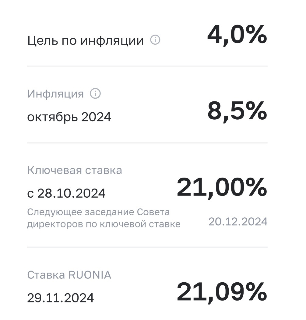Select the с 28.10.2024 date text
Image resolution: width=306 pixels, height=320 pixels.
[66, 193]
